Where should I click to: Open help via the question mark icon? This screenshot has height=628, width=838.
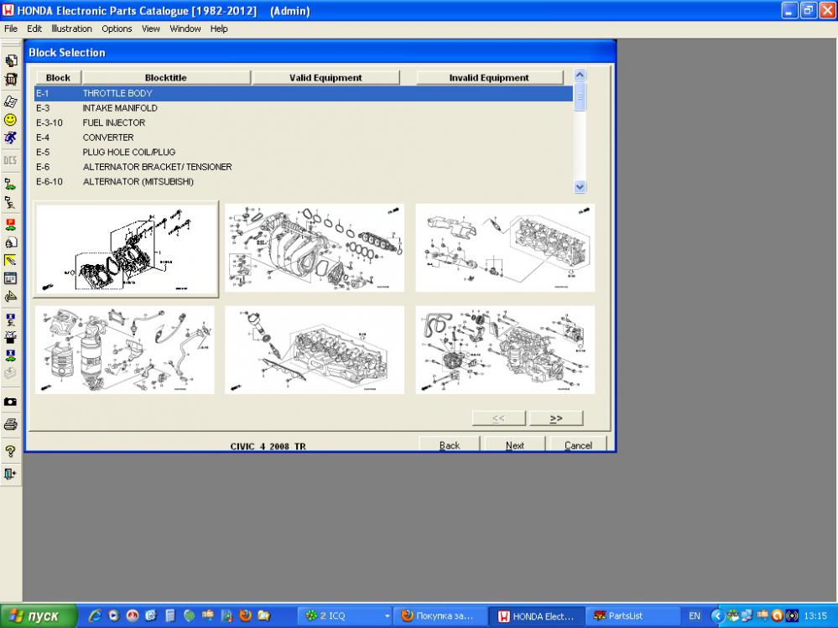tap(10, 451)
